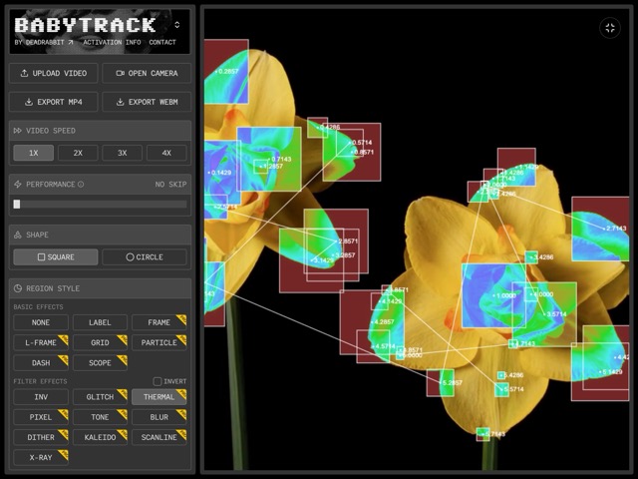Click the Upload Video button
Image resolution: width=638 pixels, height=479 pixels.
[55, 73]
